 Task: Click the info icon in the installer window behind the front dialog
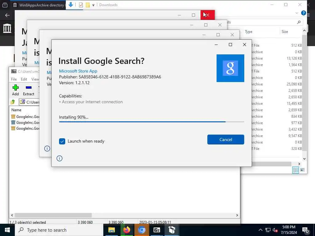(47, 148)
